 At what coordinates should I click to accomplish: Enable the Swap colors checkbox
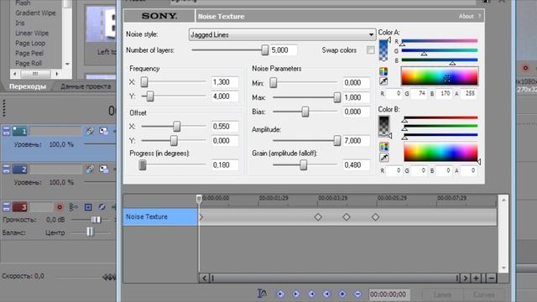click(371, 50)
